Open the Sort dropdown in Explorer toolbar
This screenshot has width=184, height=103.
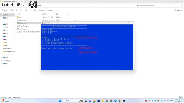point(42,10)
